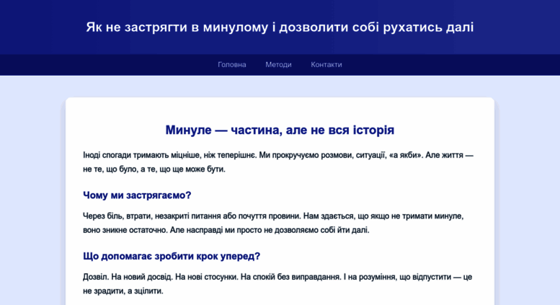Click paragraph starting 'Іноді спогади тримають міцніше'
This screenshot has width=560, height=305.
point(280,162)
